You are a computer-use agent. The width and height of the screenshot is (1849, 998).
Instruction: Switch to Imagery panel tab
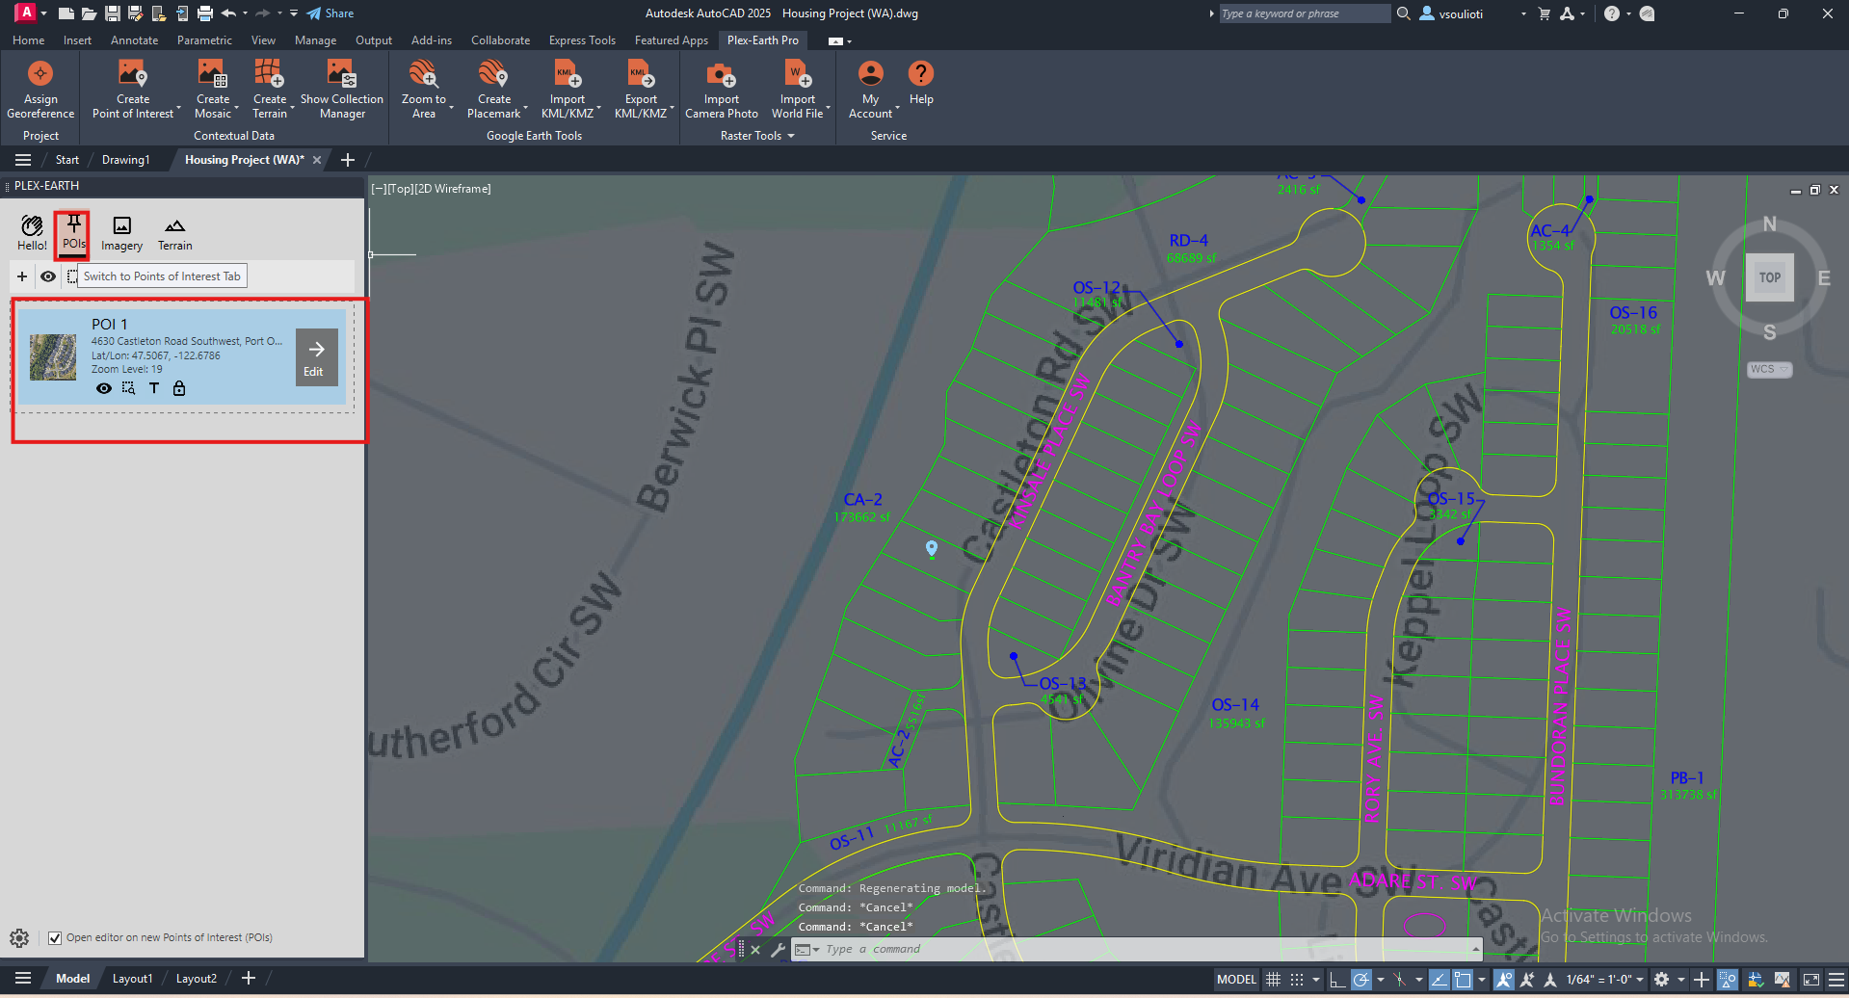tap(121, 233)
